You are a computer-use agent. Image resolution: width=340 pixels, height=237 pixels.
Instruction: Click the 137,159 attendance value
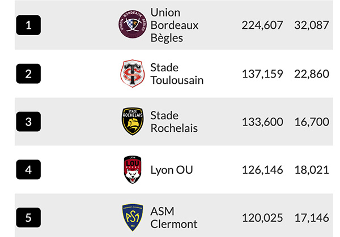pyautogui.click(x=262, y=74)
